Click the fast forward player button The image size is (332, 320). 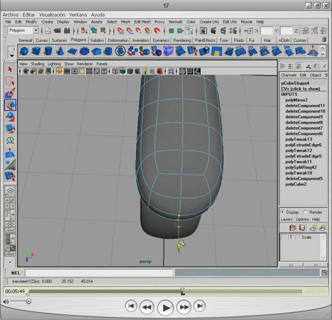click(184, 307)
